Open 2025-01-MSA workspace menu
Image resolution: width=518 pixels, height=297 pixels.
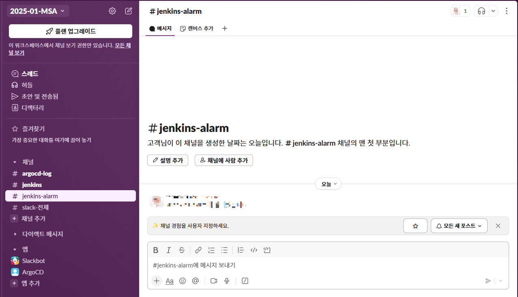tap(38, 11)
